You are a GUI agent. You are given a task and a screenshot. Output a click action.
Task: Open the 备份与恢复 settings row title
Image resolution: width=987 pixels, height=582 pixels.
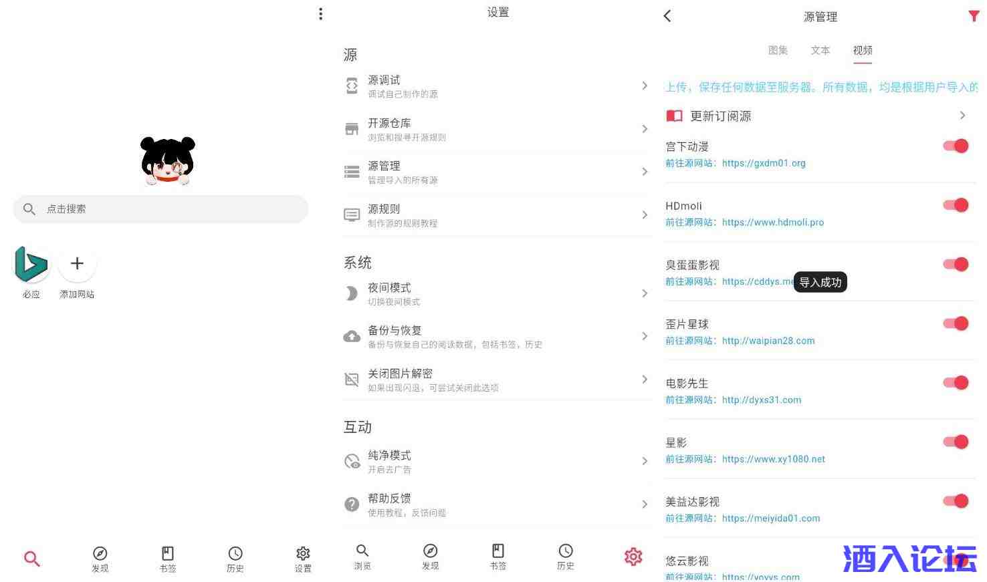[x=395, y=331]
